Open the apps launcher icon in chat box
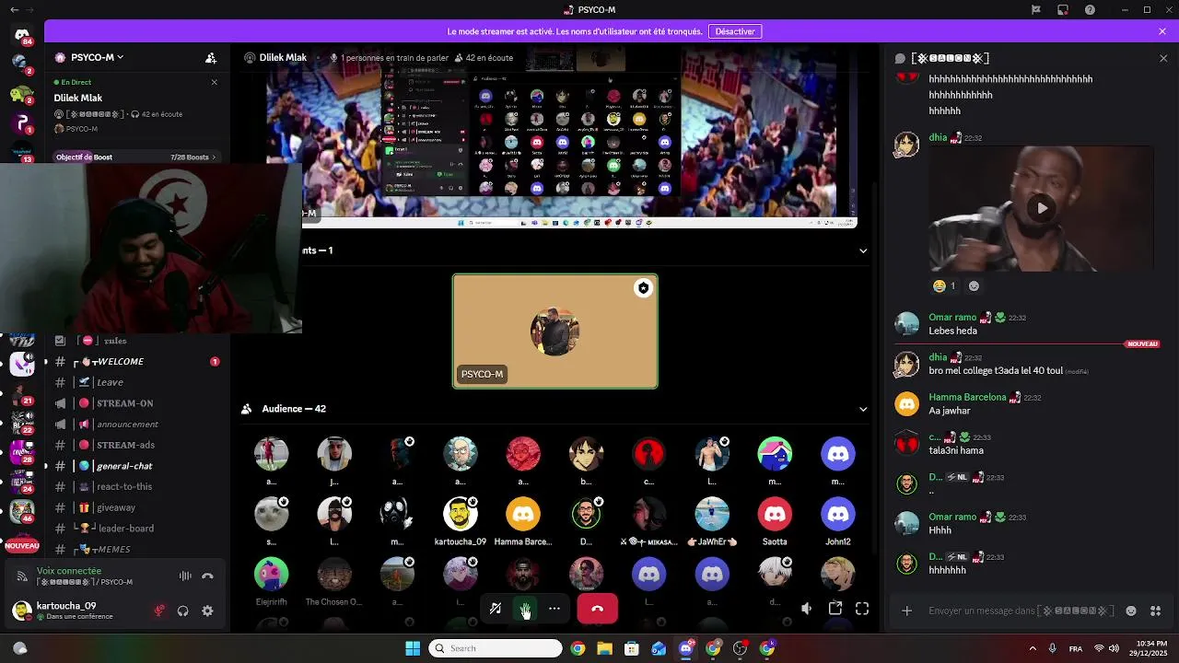The width and height of the screenshot is (1179, 663). (x=1156, y=611)
